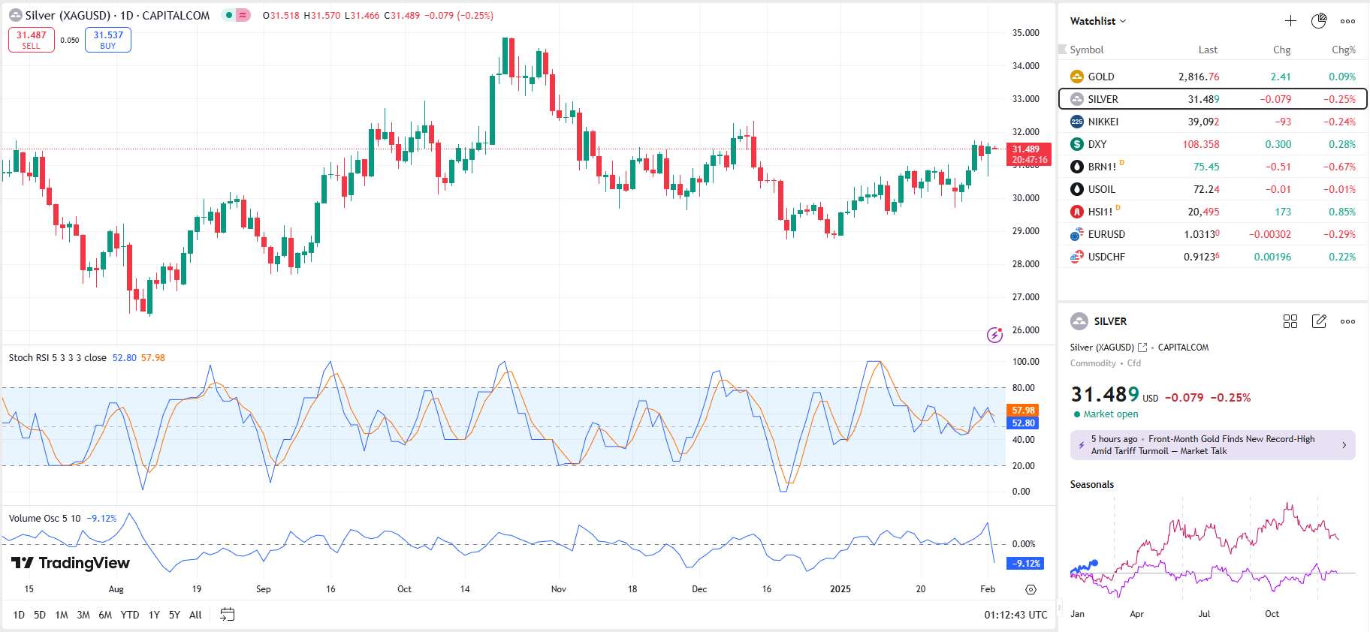
Task: Open the watchlist three-dots menu
Action: click(1348, 21)
